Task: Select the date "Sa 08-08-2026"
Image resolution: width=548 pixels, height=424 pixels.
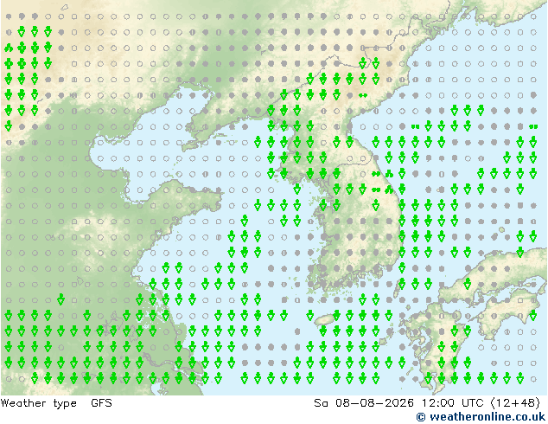Action: [x=364, y=403]
